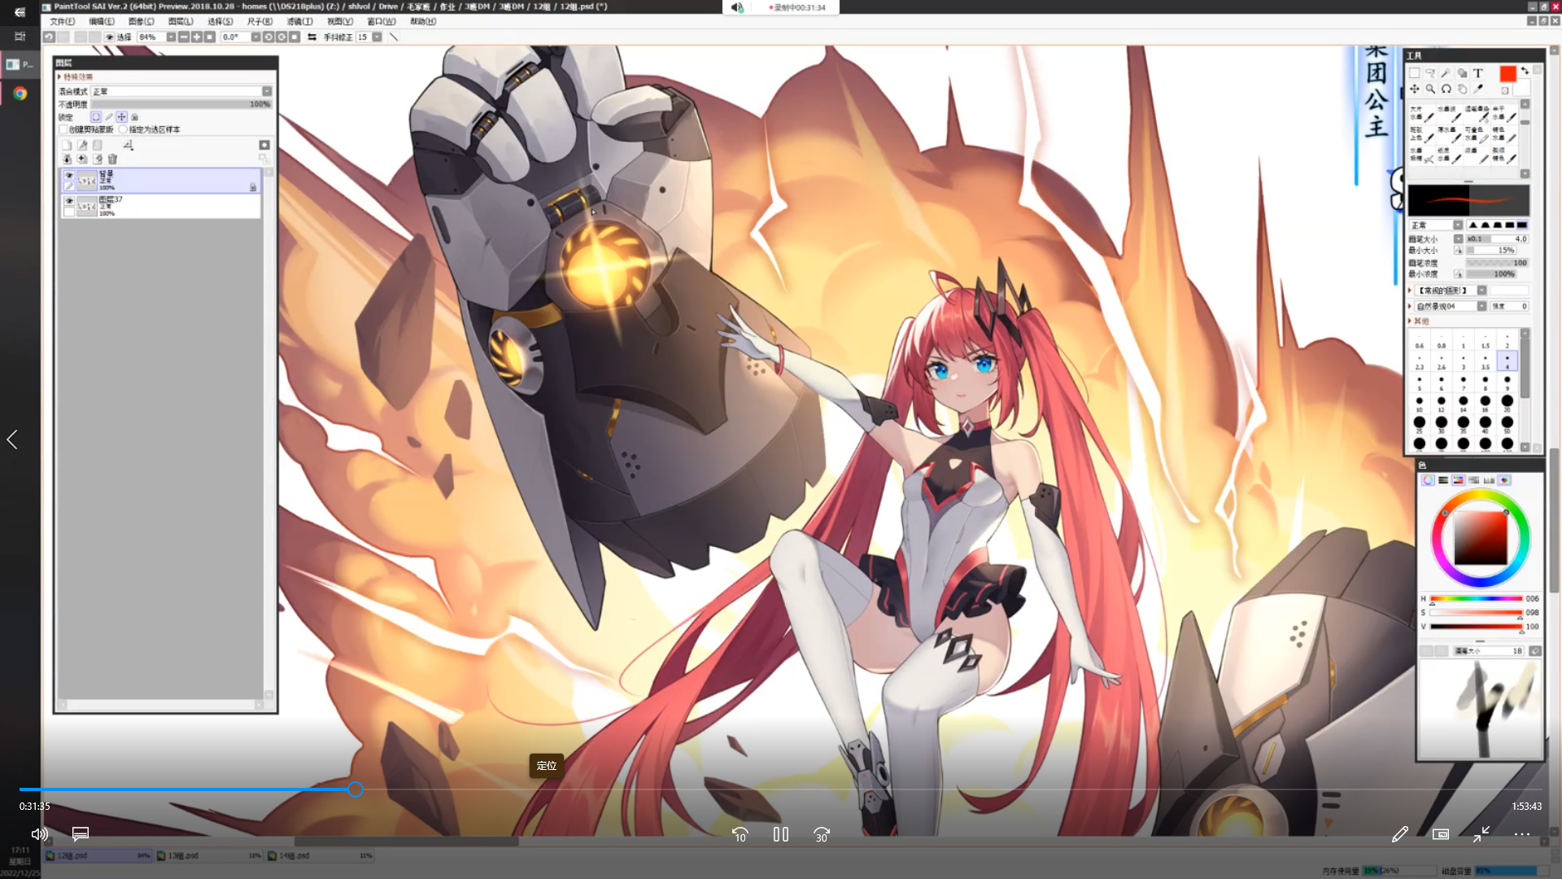Screen dimensions: 1562x879
Task: Open Chrome from the taskbar
Action: click(x=20, y=94)
